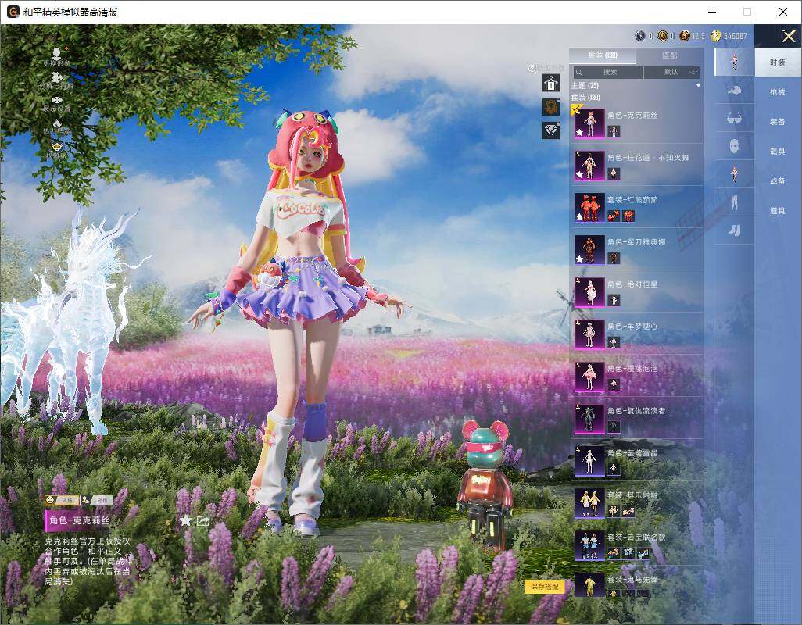The height and width of the screenshot is (625, 802).
Task: Click the fourth left sidebar icon below the eye
Action: (57, 124)
